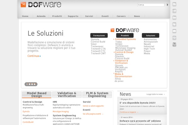
Task: Select Quanser under Control & Design
Action: [119, 56]
